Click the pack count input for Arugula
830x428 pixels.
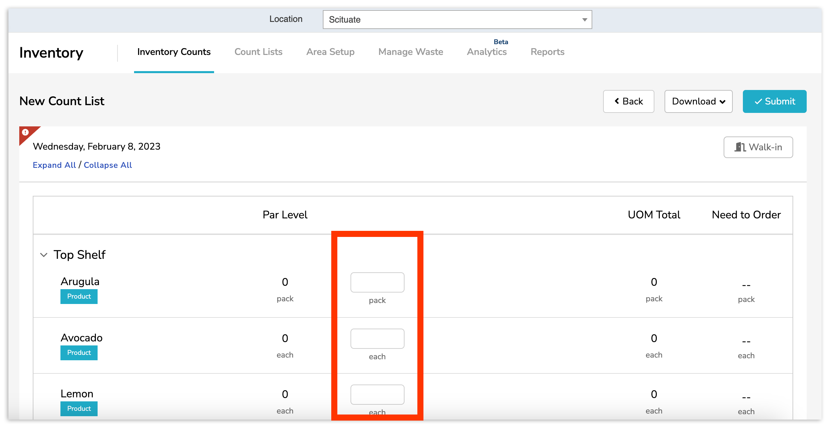click(377, 282)
